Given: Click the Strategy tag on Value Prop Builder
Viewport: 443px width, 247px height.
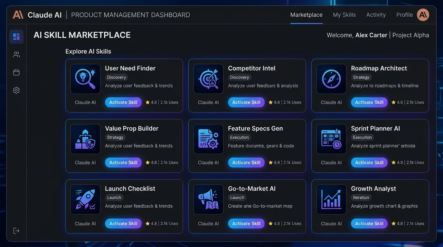Looking at the screenshot, I should 115,137.
